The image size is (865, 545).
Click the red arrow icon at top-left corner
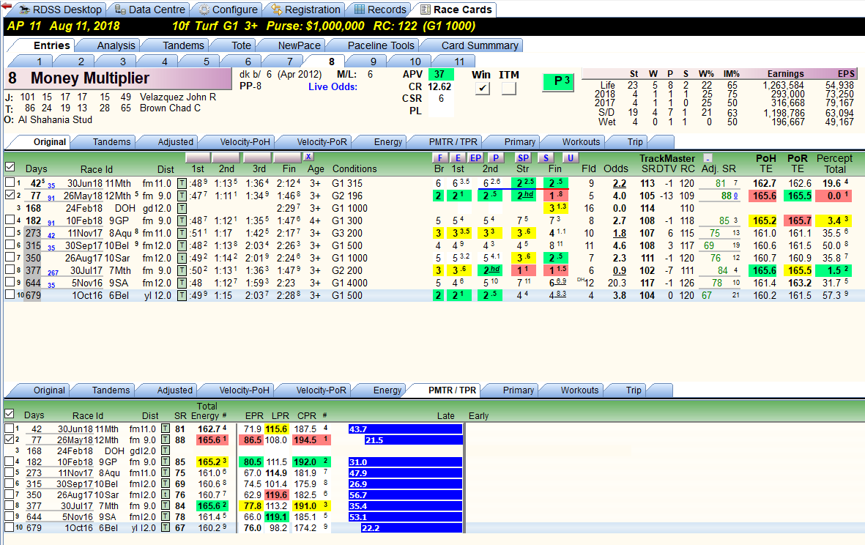tap(7, 6)
